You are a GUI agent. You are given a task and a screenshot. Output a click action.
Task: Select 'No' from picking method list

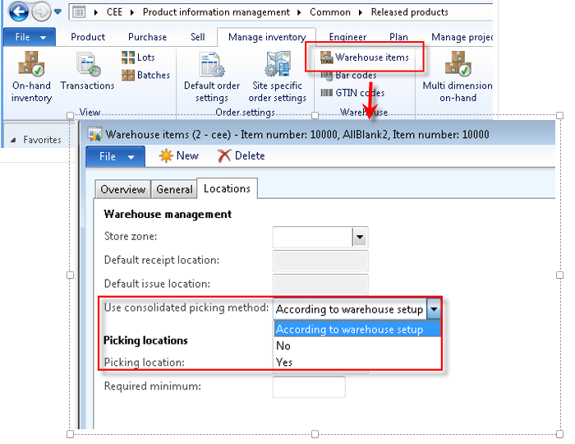click(x=283, y=346)
